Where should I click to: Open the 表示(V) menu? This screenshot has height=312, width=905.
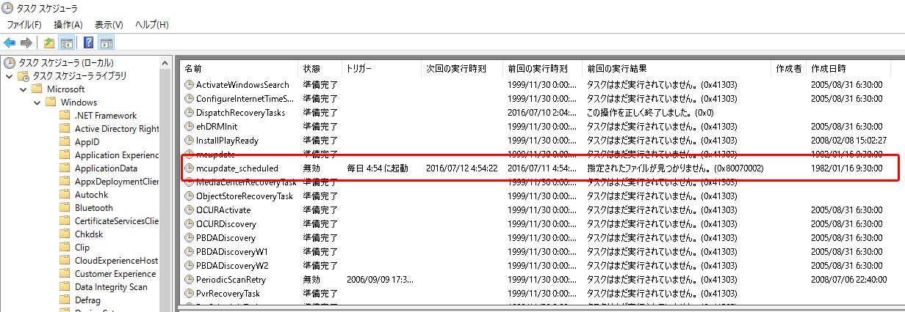pos(109,25)
